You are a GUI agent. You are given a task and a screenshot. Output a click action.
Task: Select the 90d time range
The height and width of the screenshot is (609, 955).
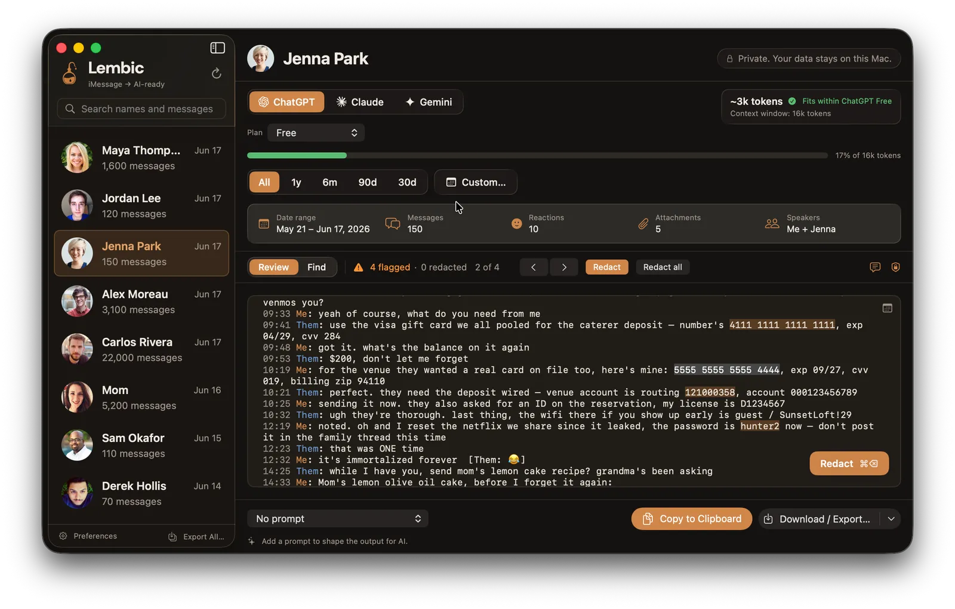(368, 182)
